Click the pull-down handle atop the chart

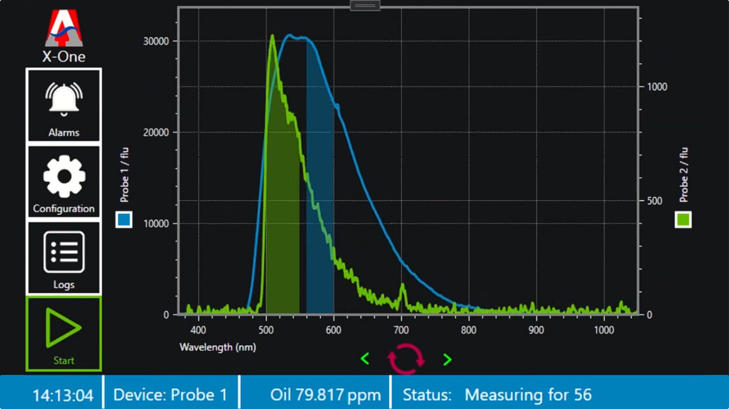pos(365,5)
